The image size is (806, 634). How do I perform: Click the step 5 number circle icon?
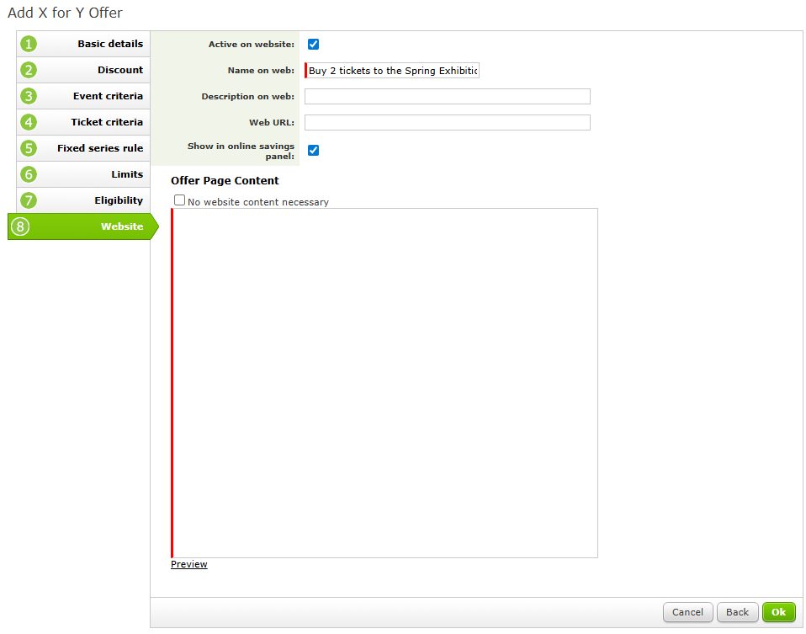pyautogui.click(x=29, y=148)
